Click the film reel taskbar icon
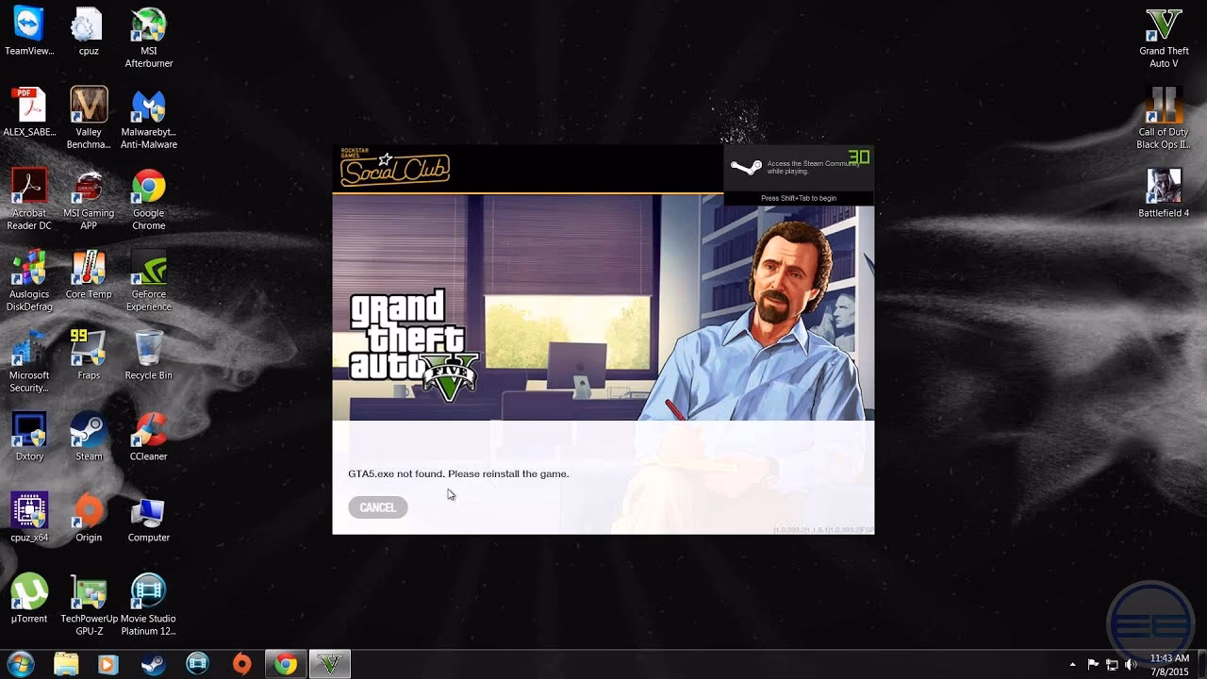1207x679 pixels. [x=197, y=664]
